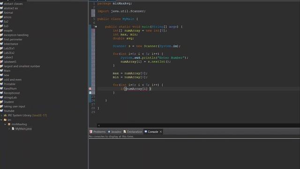Click the project icon beside Youtube

1,111
